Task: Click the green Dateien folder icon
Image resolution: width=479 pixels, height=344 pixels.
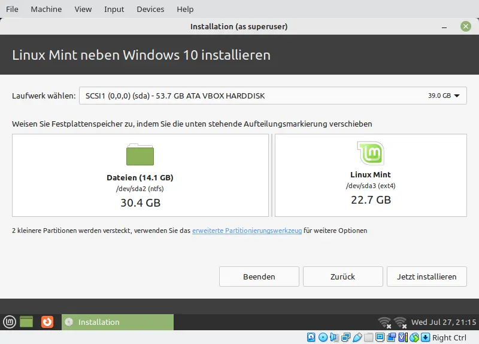Action: (x=140, y=155)
